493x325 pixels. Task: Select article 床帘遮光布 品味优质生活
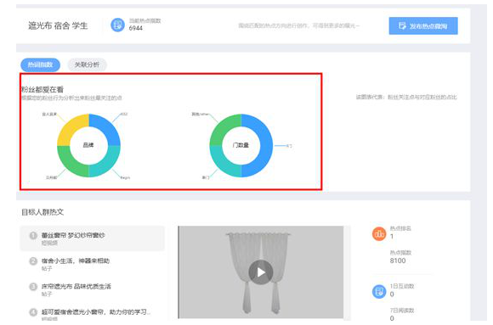(92, 289)
